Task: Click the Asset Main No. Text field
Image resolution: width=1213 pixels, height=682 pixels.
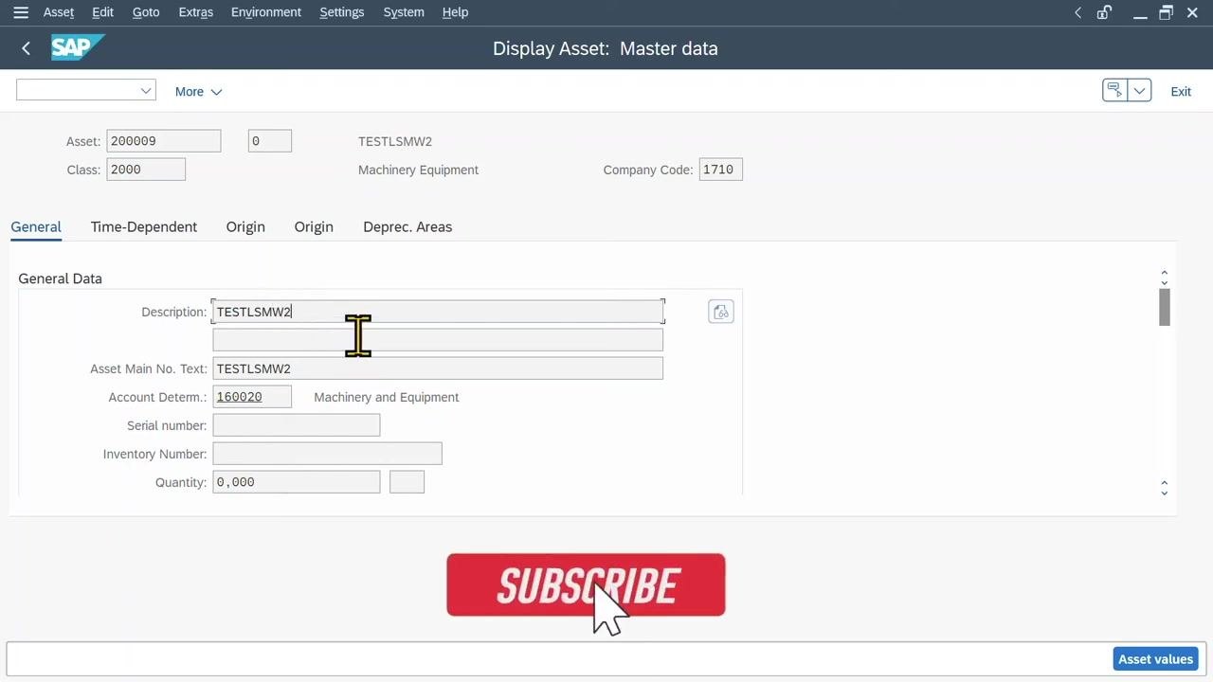Action: pos(438,368)
